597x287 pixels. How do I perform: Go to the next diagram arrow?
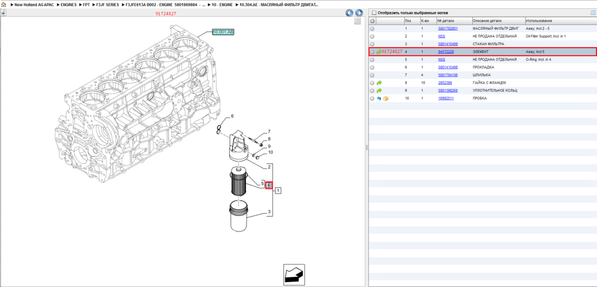358,13
